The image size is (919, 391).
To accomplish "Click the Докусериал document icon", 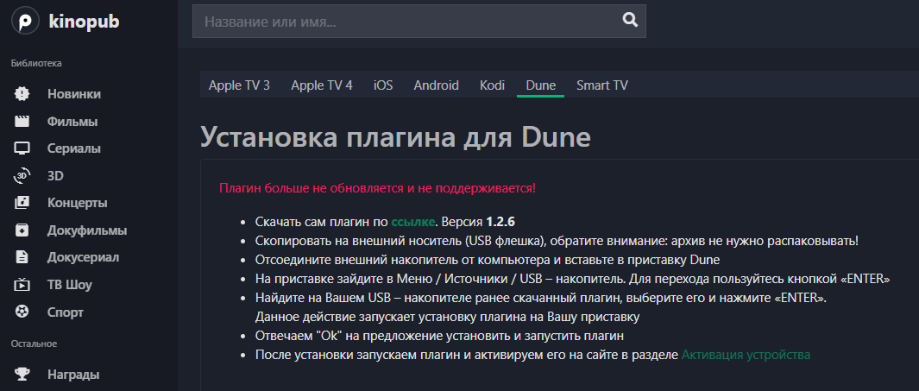I will coord(22,257).
